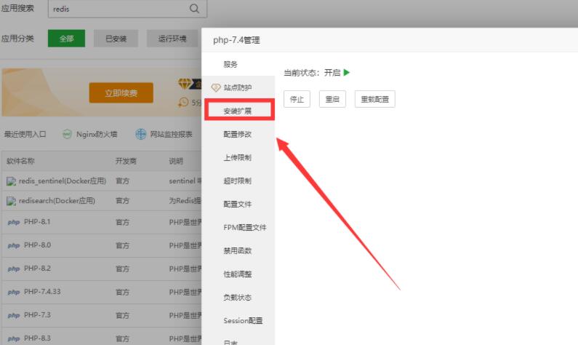Viewport: 578px width, 345px height.
Task: Go to 配置修改 section
Action: (238, 135)
